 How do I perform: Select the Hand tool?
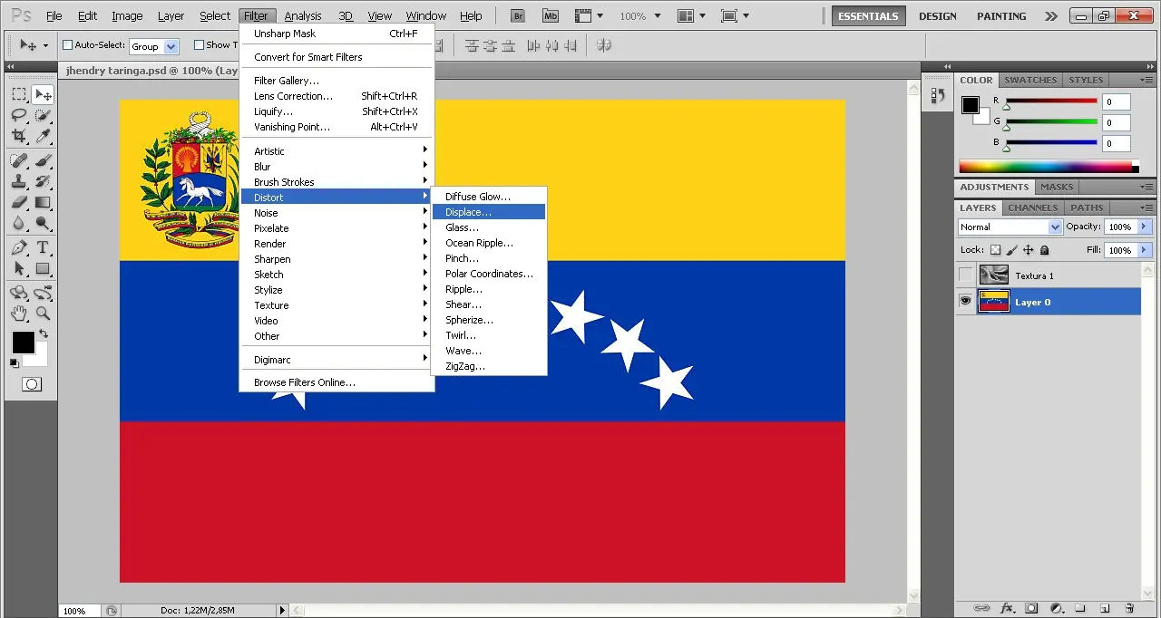click(19, 314)
